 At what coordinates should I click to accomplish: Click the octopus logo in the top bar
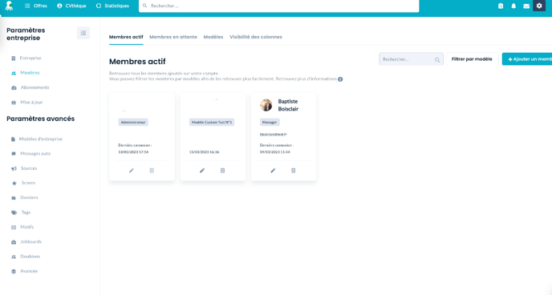[9, 6]
